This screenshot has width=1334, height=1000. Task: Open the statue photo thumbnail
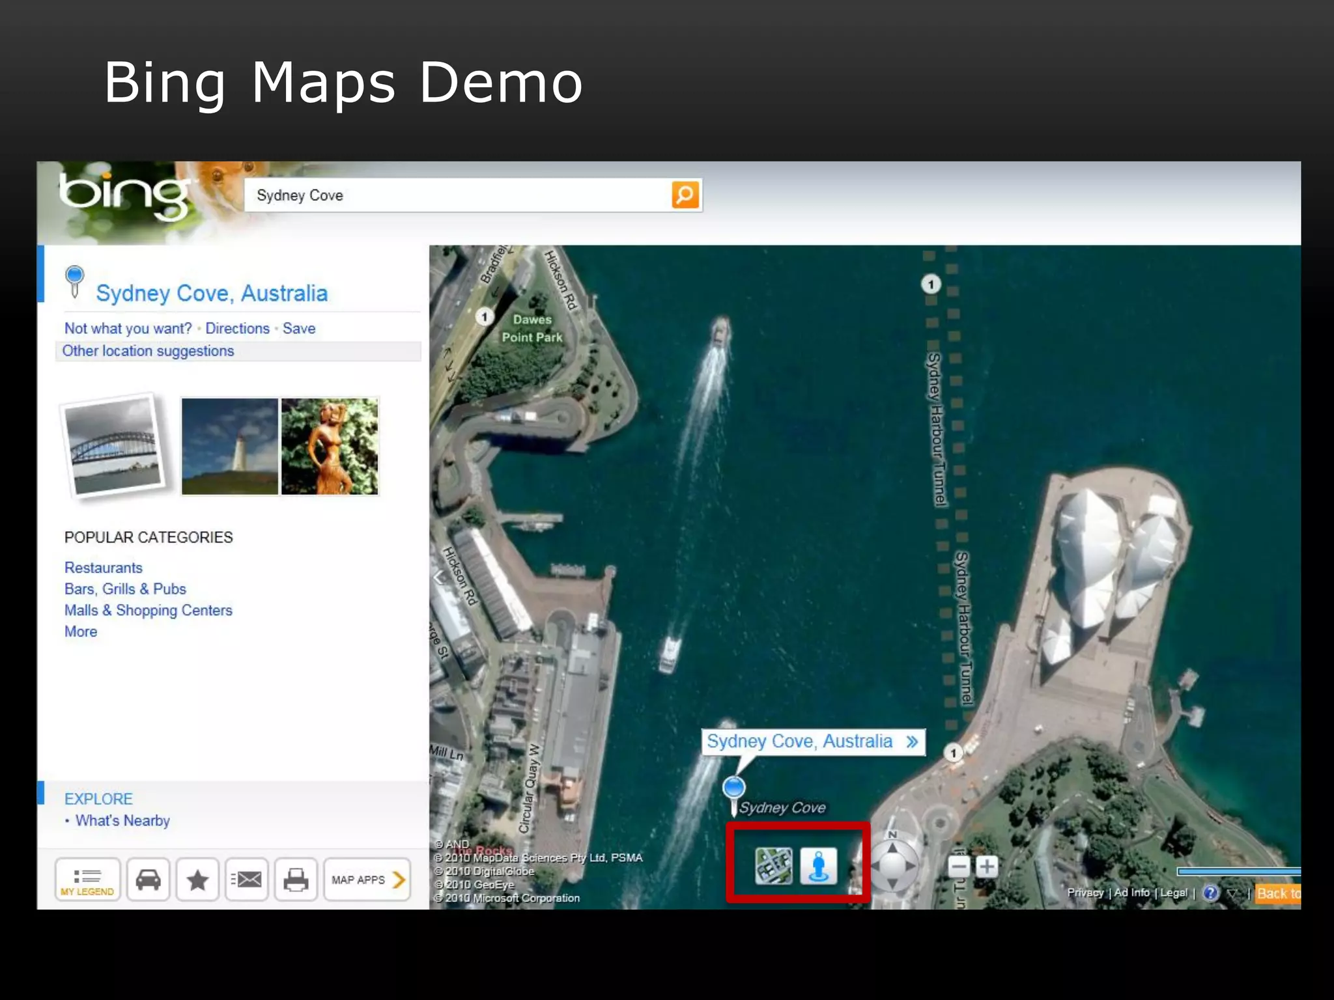(330, 447)
